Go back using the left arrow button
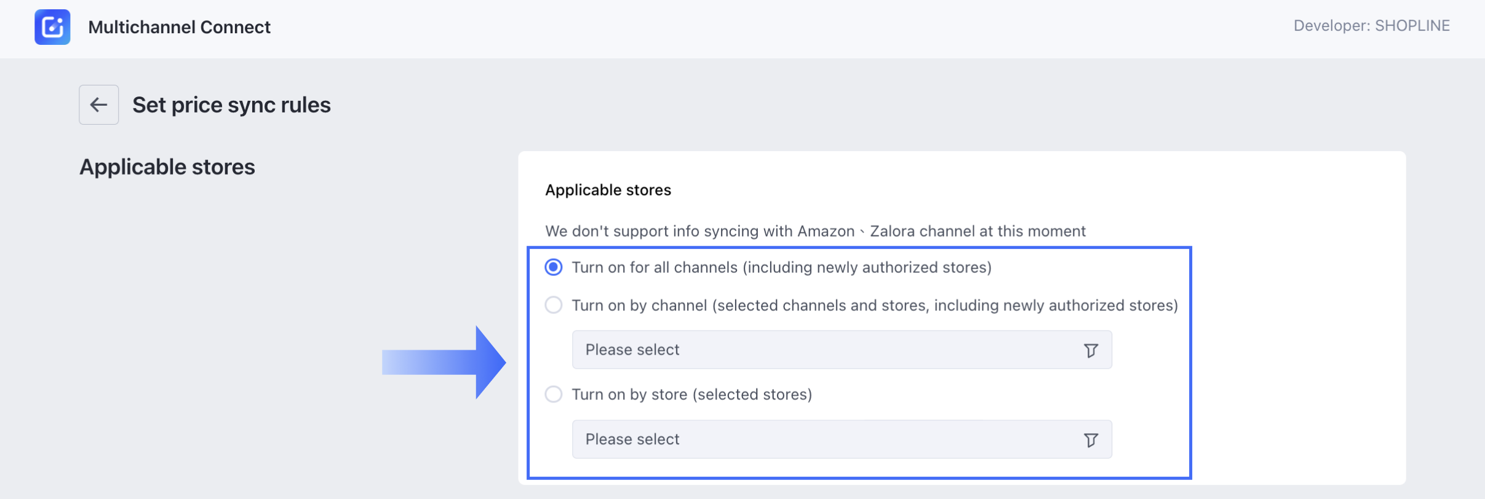 click(x=98, y=105)
